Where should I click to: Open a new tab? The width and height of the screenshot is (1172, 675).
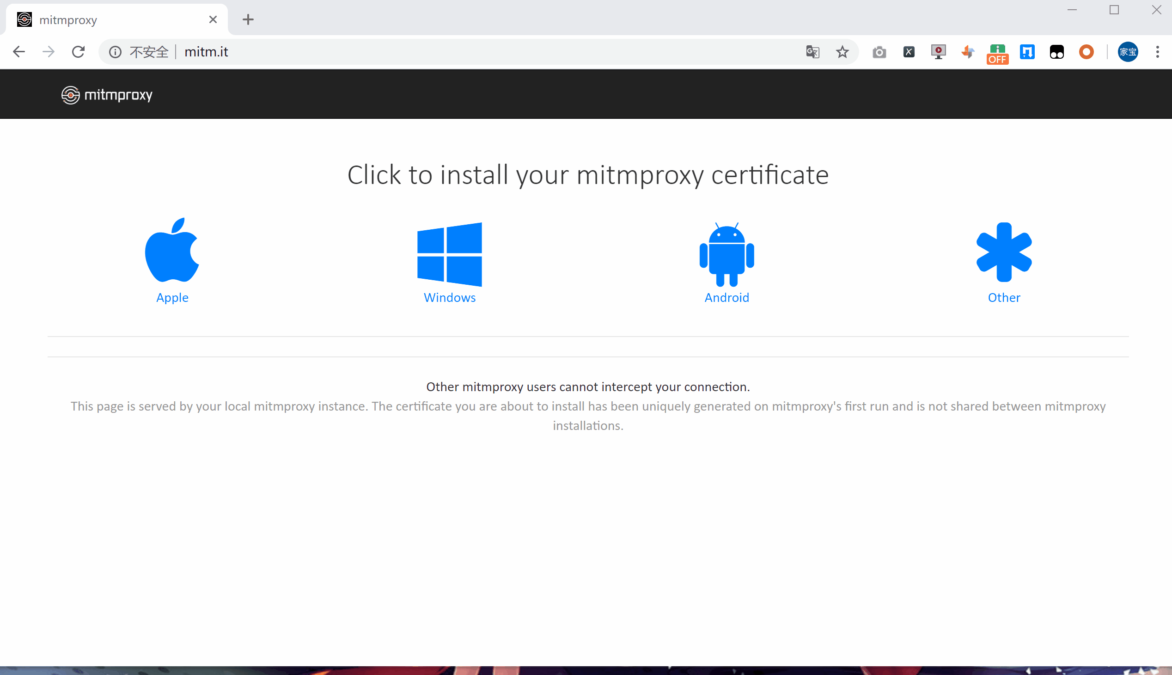pyautogui.click(x=248, y=19)
